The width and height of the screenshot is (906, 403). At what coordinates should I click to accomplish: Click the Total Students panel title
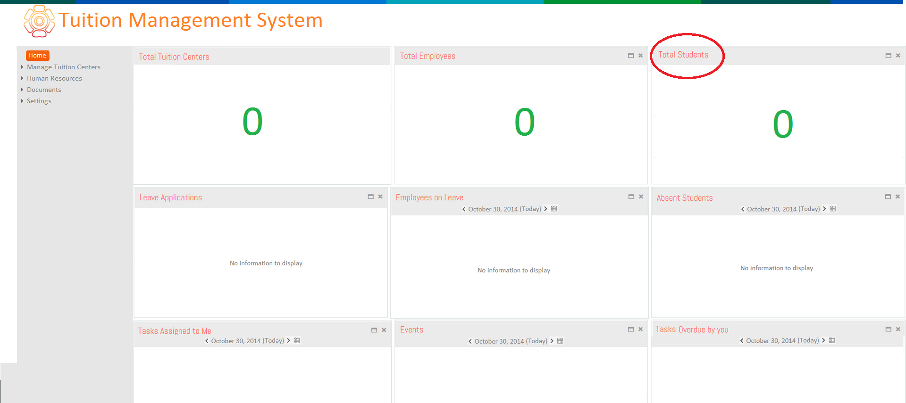tap(683, 55)
